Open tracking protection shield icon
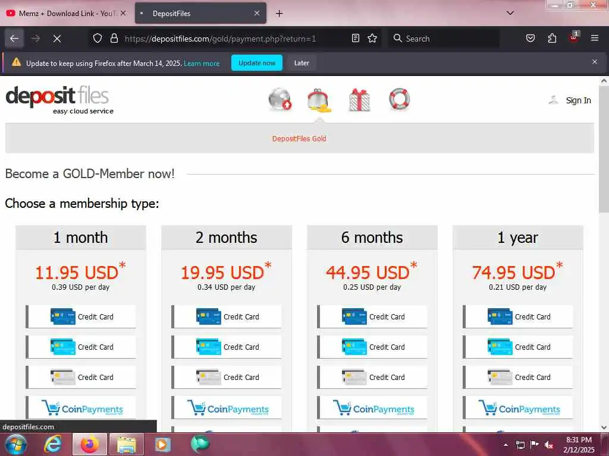This screenshot has height=456, width=609. pyautogui.click(x=98, y=39)
